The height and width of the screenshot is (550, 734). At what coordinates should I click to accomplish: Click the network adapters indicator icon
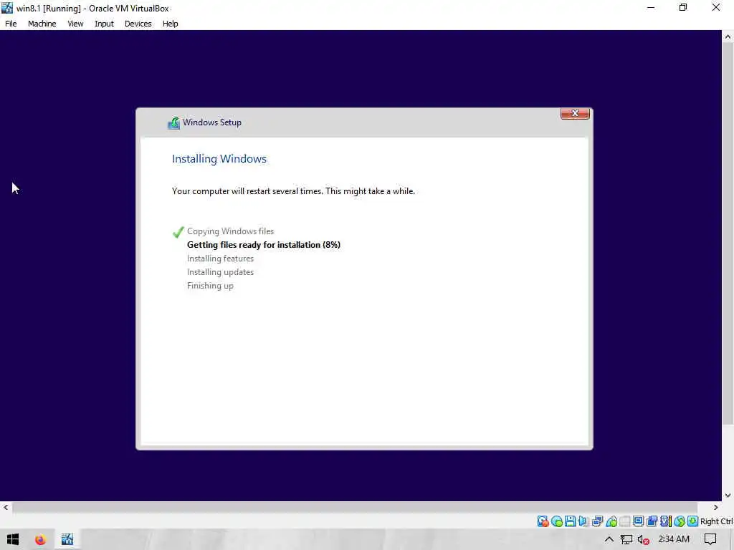pos(597,521)
